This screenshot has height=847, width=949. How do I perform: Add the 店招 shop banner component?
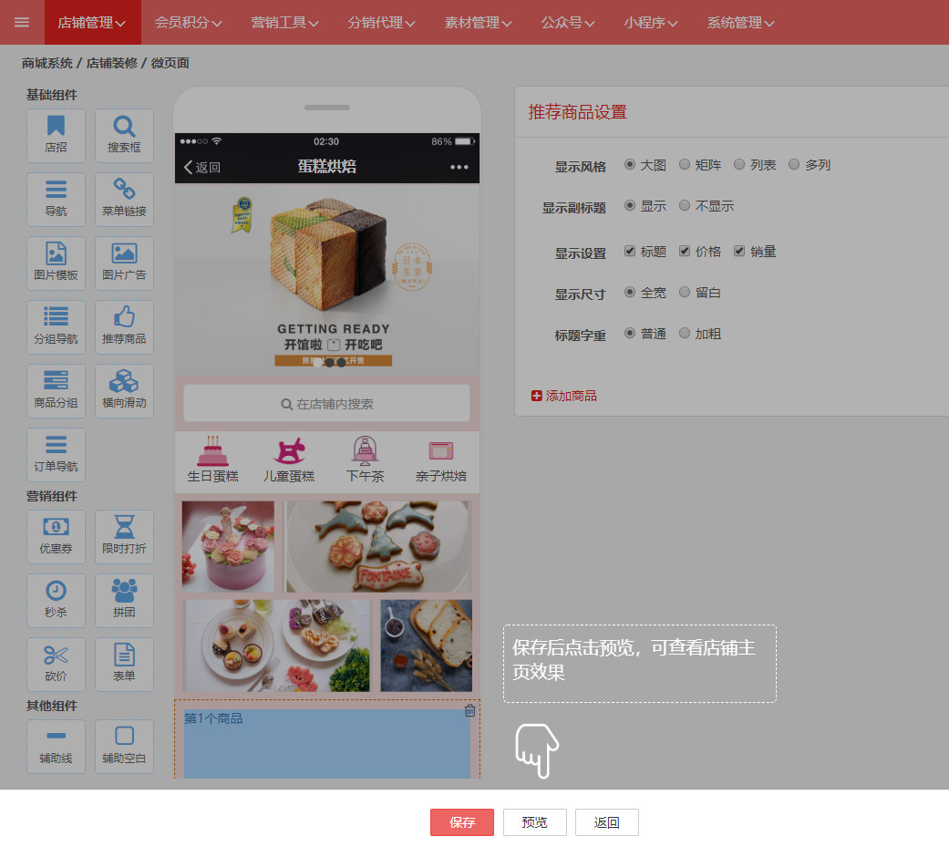click(x=56, y=136)
